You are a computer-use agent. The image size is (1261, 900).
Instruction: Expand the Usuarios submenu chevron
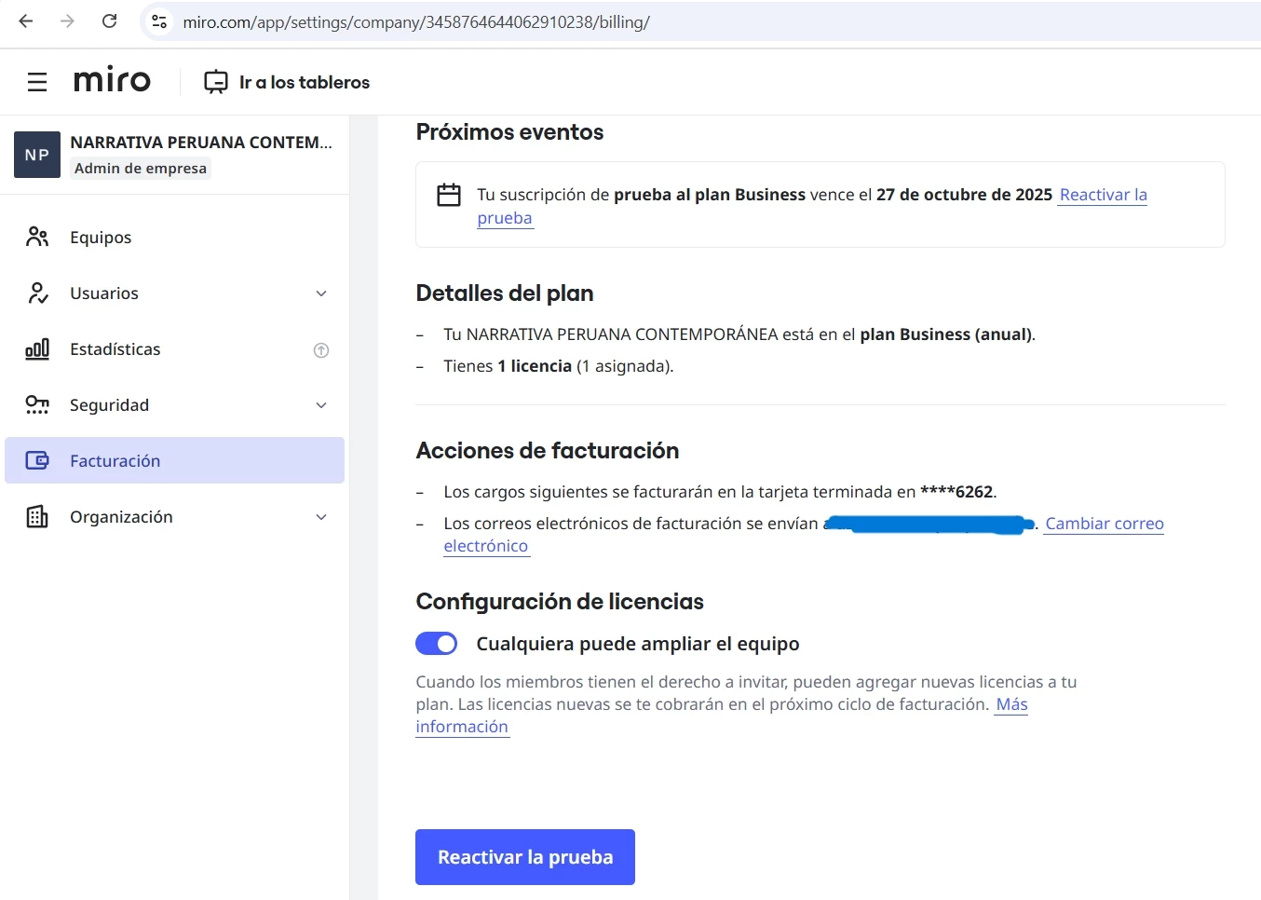coord(321,293)
